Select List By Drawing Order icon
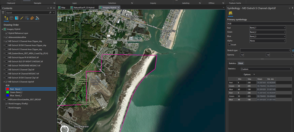This screenshot has width=294, height=132. [6, 18]
